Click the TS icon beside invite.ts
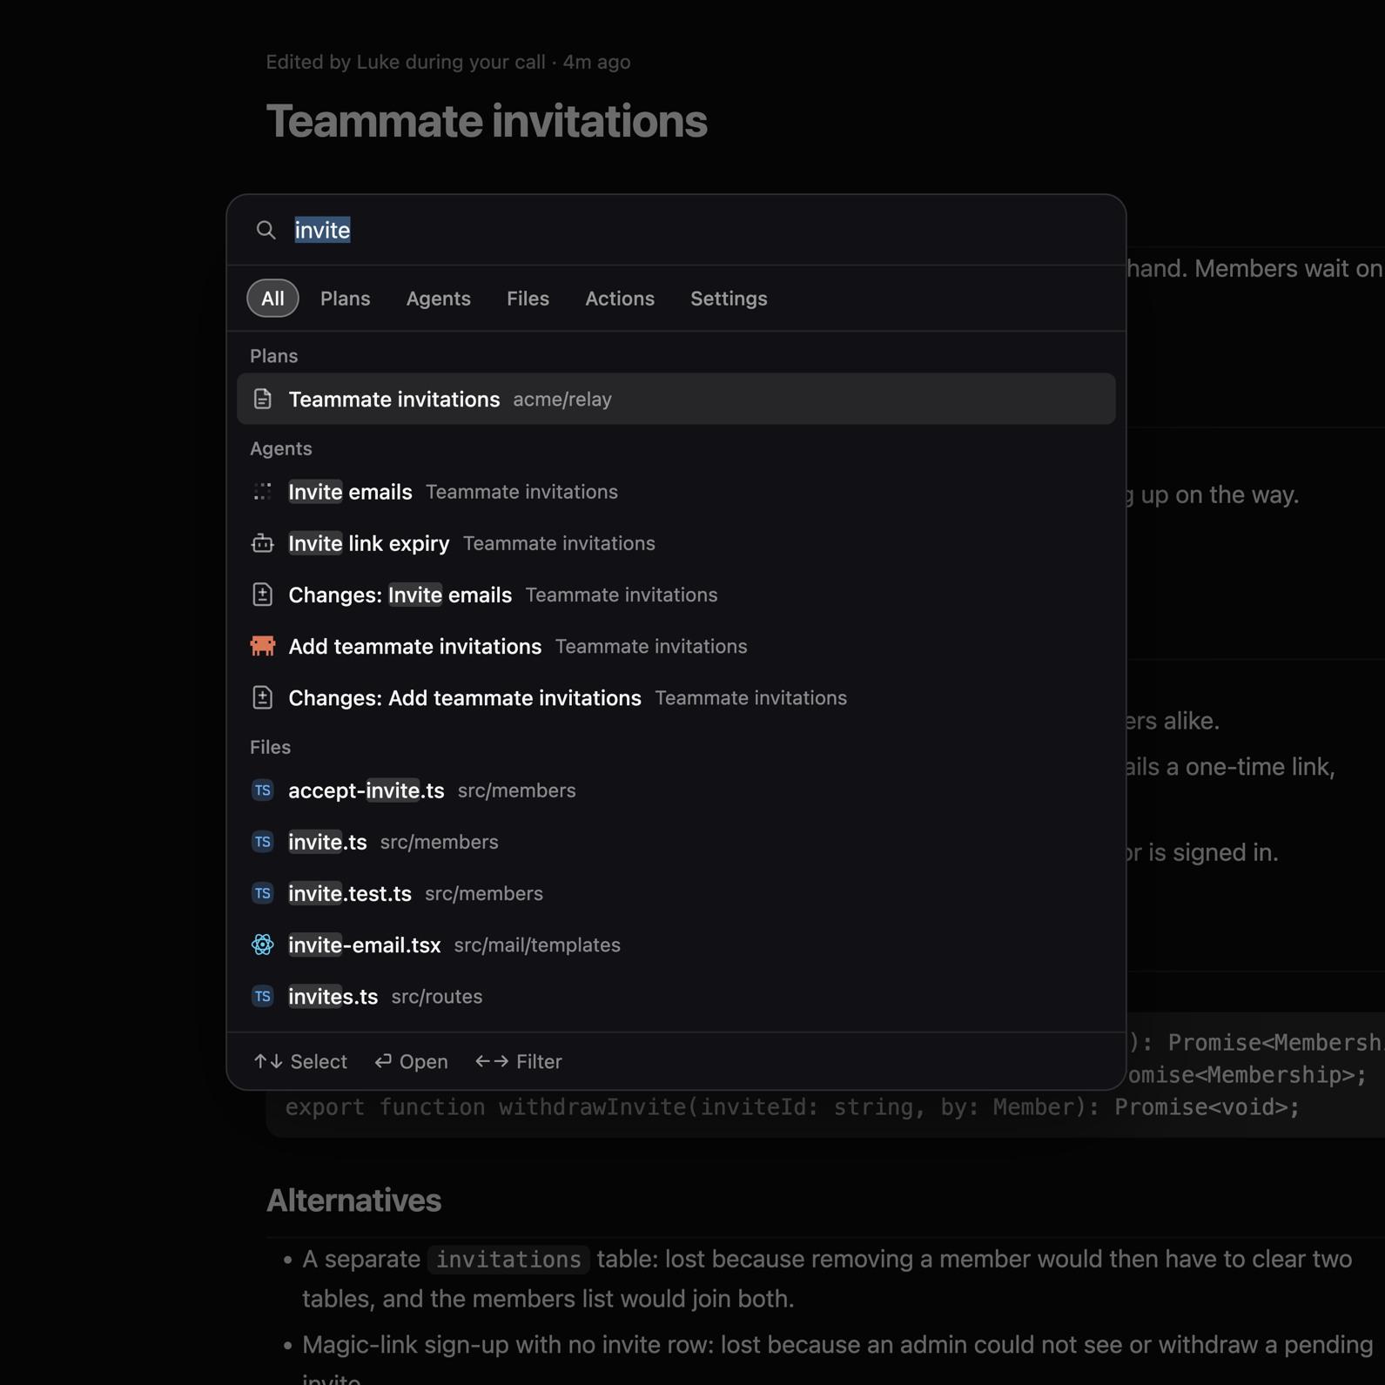The image size is (1385, 1385). (x=262, y=842)
